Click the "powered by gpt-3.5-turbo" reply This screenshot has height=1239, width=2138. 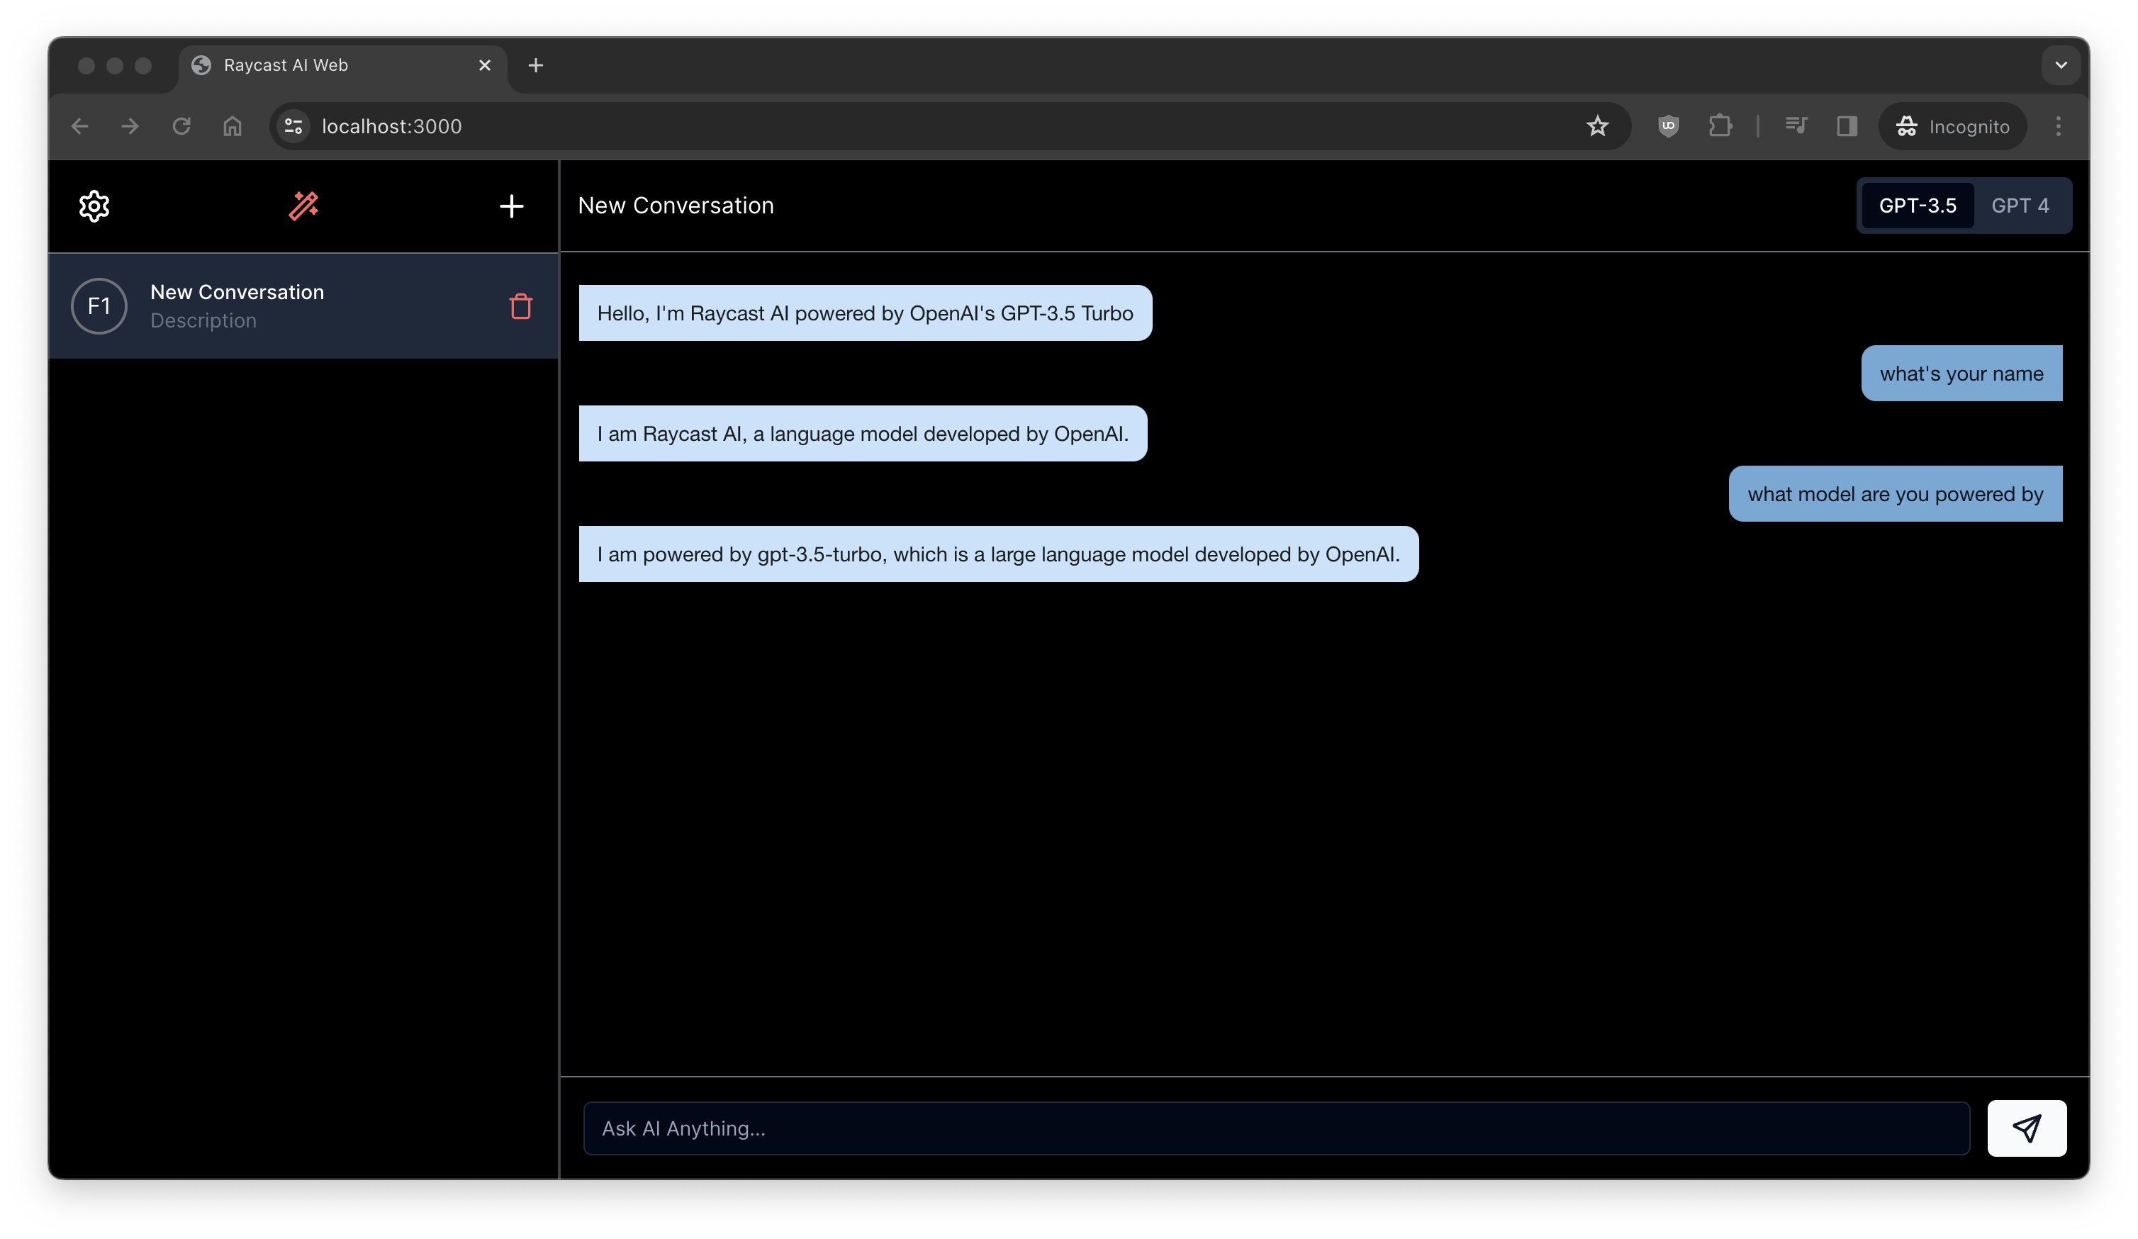(x=999, y=554)
